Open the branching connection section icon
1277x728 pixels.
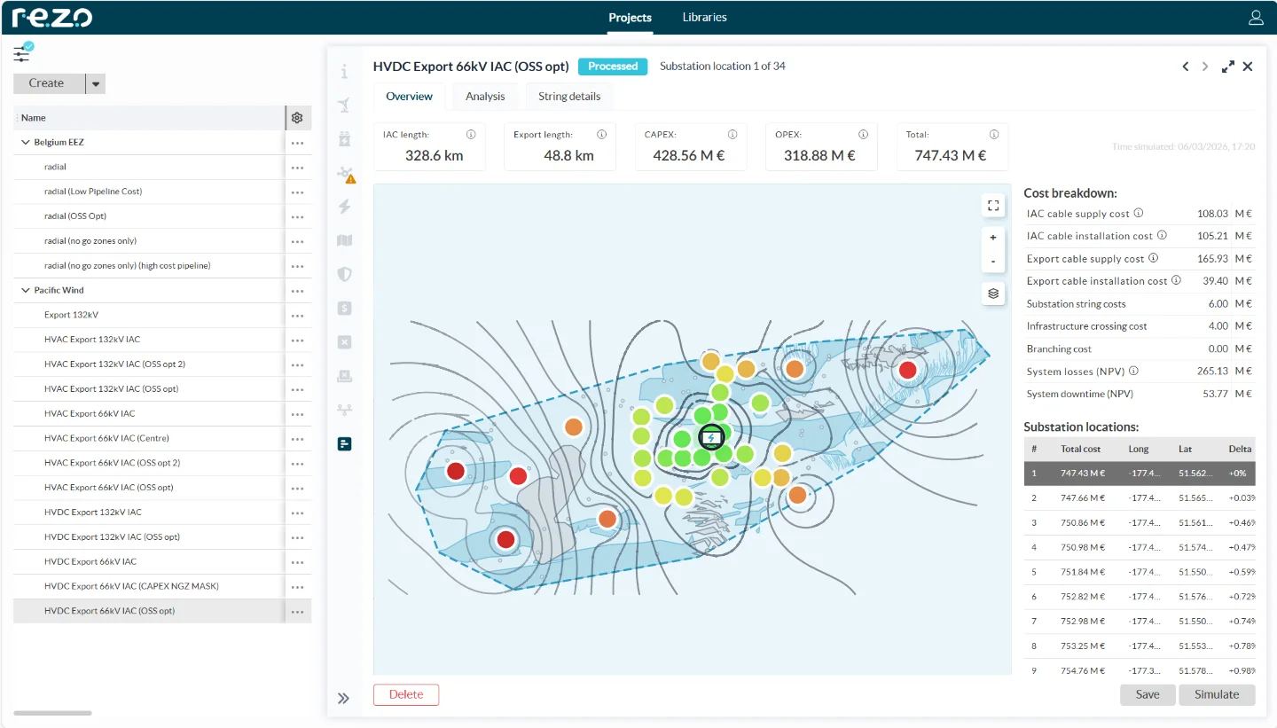[x=345, y=409]
